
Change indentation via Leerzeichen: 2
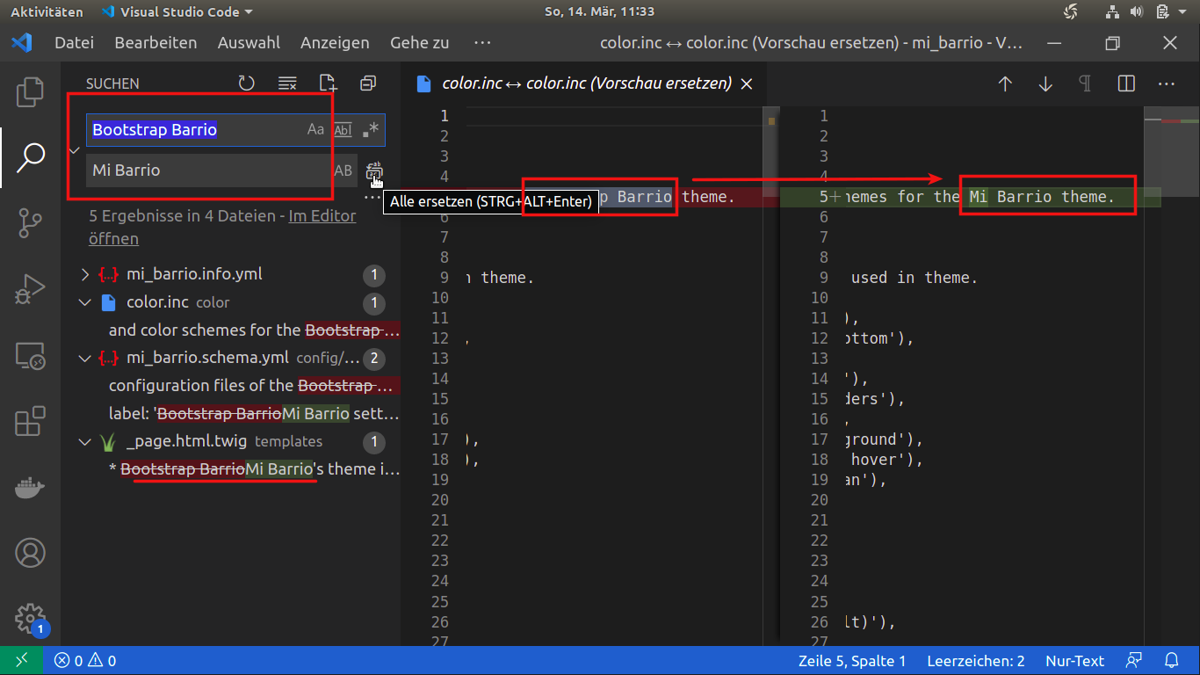coord(975,661)
